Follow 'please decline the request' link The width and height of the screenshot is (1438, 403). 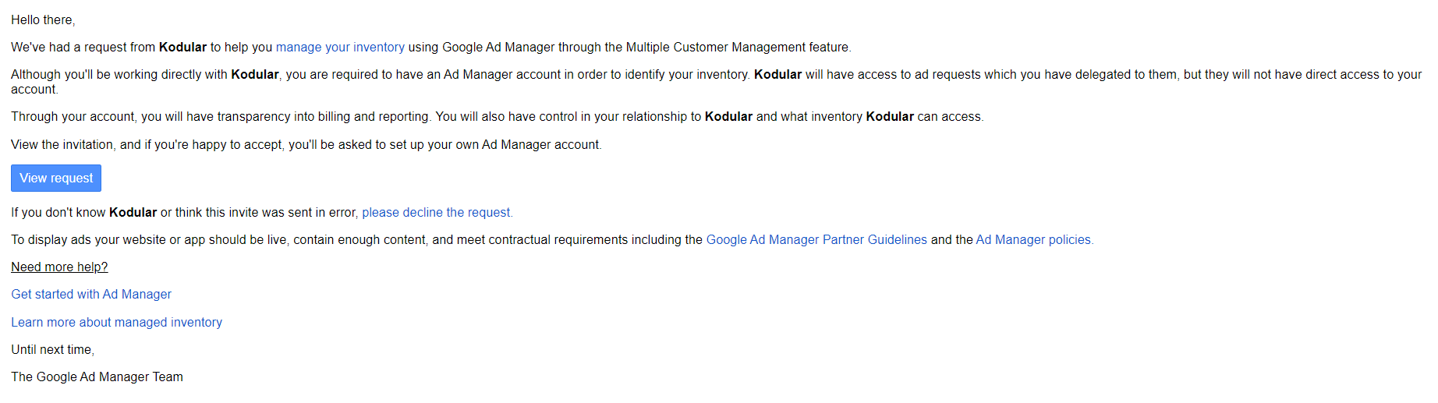(437, 213)
